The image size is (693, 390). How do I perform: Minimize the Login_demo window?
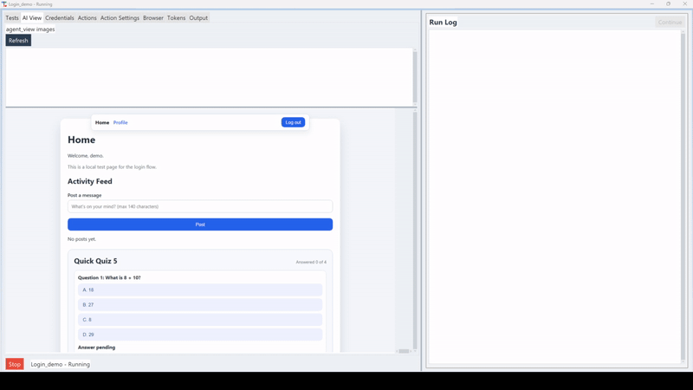click(x=652, y=4)
